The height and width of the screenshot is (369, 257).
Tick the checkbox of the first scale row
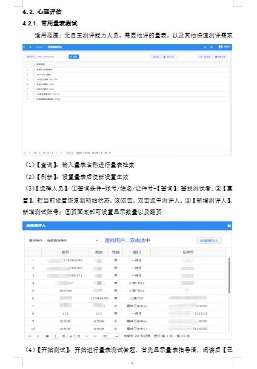34,70
